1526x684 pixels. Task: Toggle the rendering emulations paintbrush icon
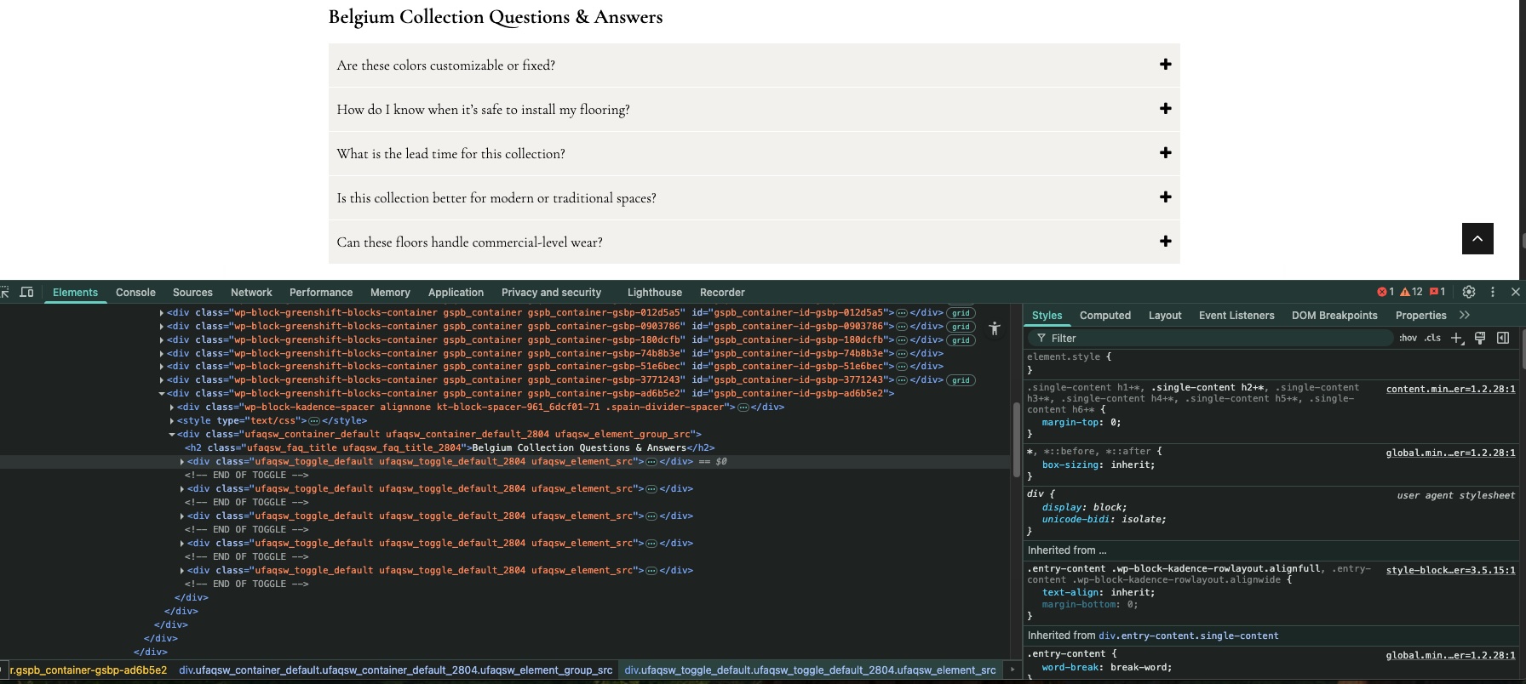tap(1480, 338)
